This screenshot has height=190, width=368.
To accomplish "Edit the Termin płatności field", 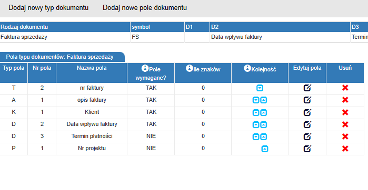I will [307, 136].
